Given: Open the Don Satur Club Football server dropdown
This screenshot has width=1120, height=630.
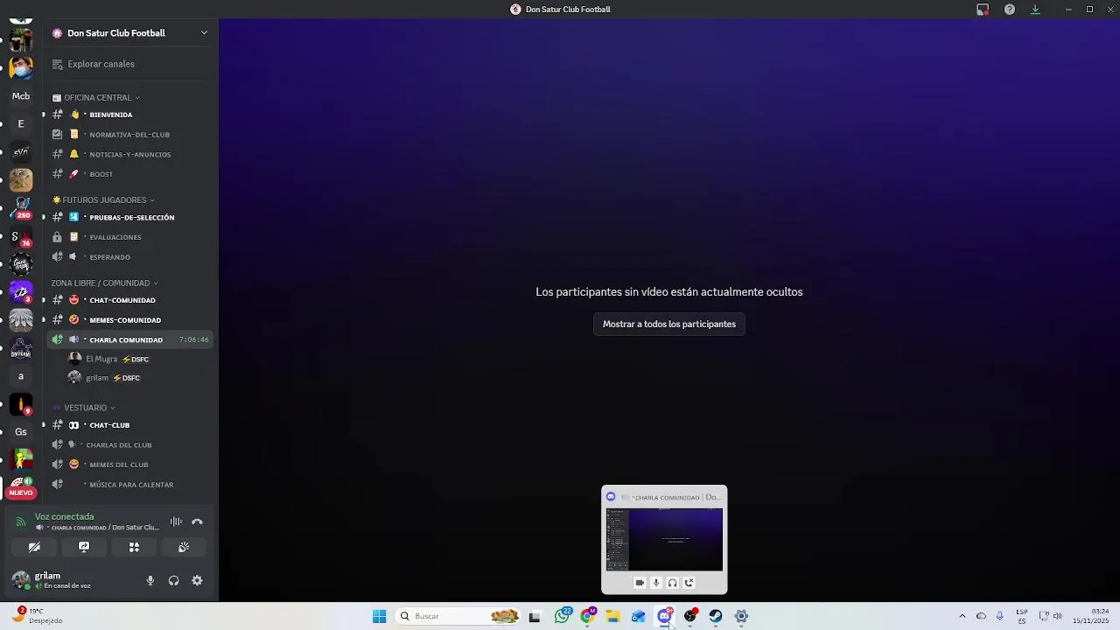Looking at the screenshot, I should [x=131, y=33].
